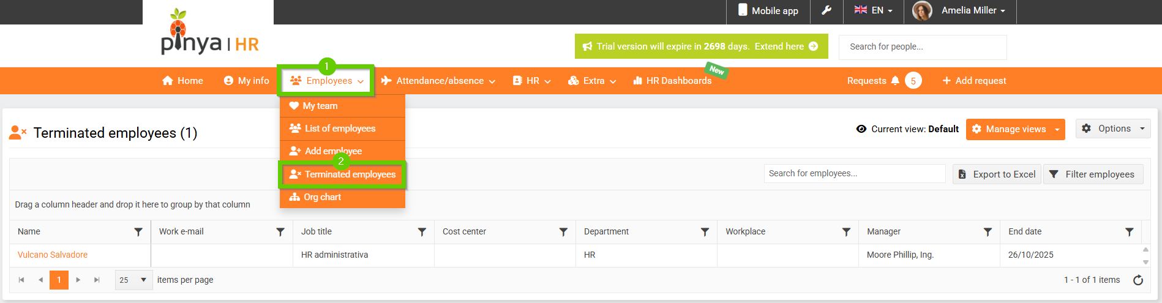1162x303 pixels.
Task: Click Add request
Action: [974, 81]
